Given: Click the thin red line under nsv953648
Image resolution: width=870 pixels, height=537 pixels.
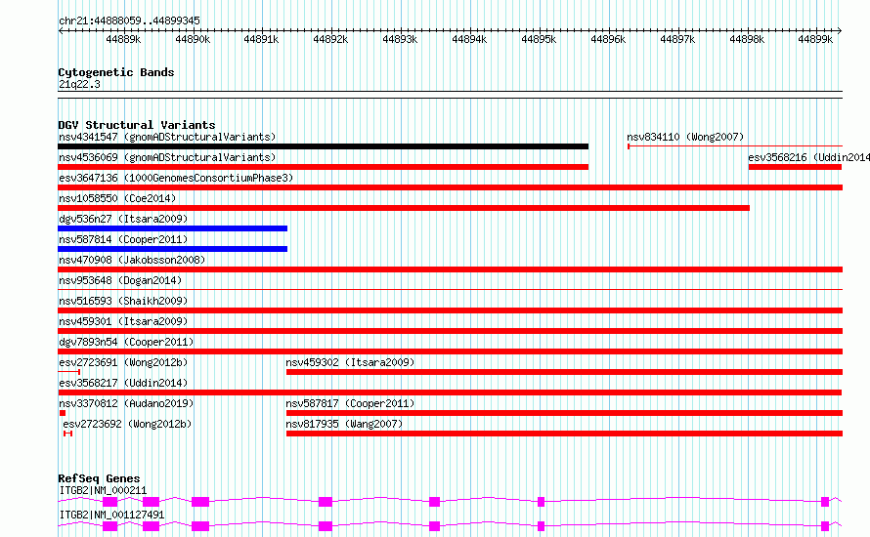Looking at the screenshot, I should click(450, 289).
